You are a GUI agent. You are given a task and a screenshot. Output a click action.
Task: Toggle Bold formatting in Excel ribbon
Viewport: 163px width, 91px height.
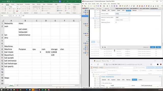pyautogui.click(x=10, y=9)
